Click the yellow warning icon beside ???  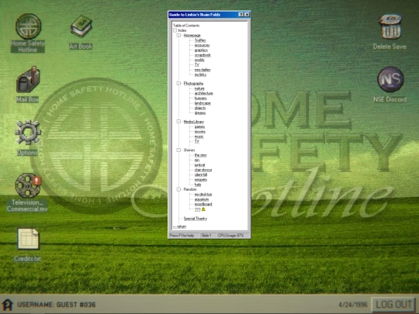point(203,209)
